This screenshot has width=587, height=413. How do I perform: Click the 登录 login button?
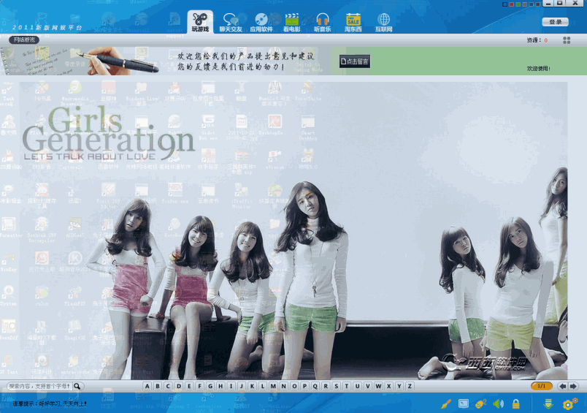click(555, 22)
